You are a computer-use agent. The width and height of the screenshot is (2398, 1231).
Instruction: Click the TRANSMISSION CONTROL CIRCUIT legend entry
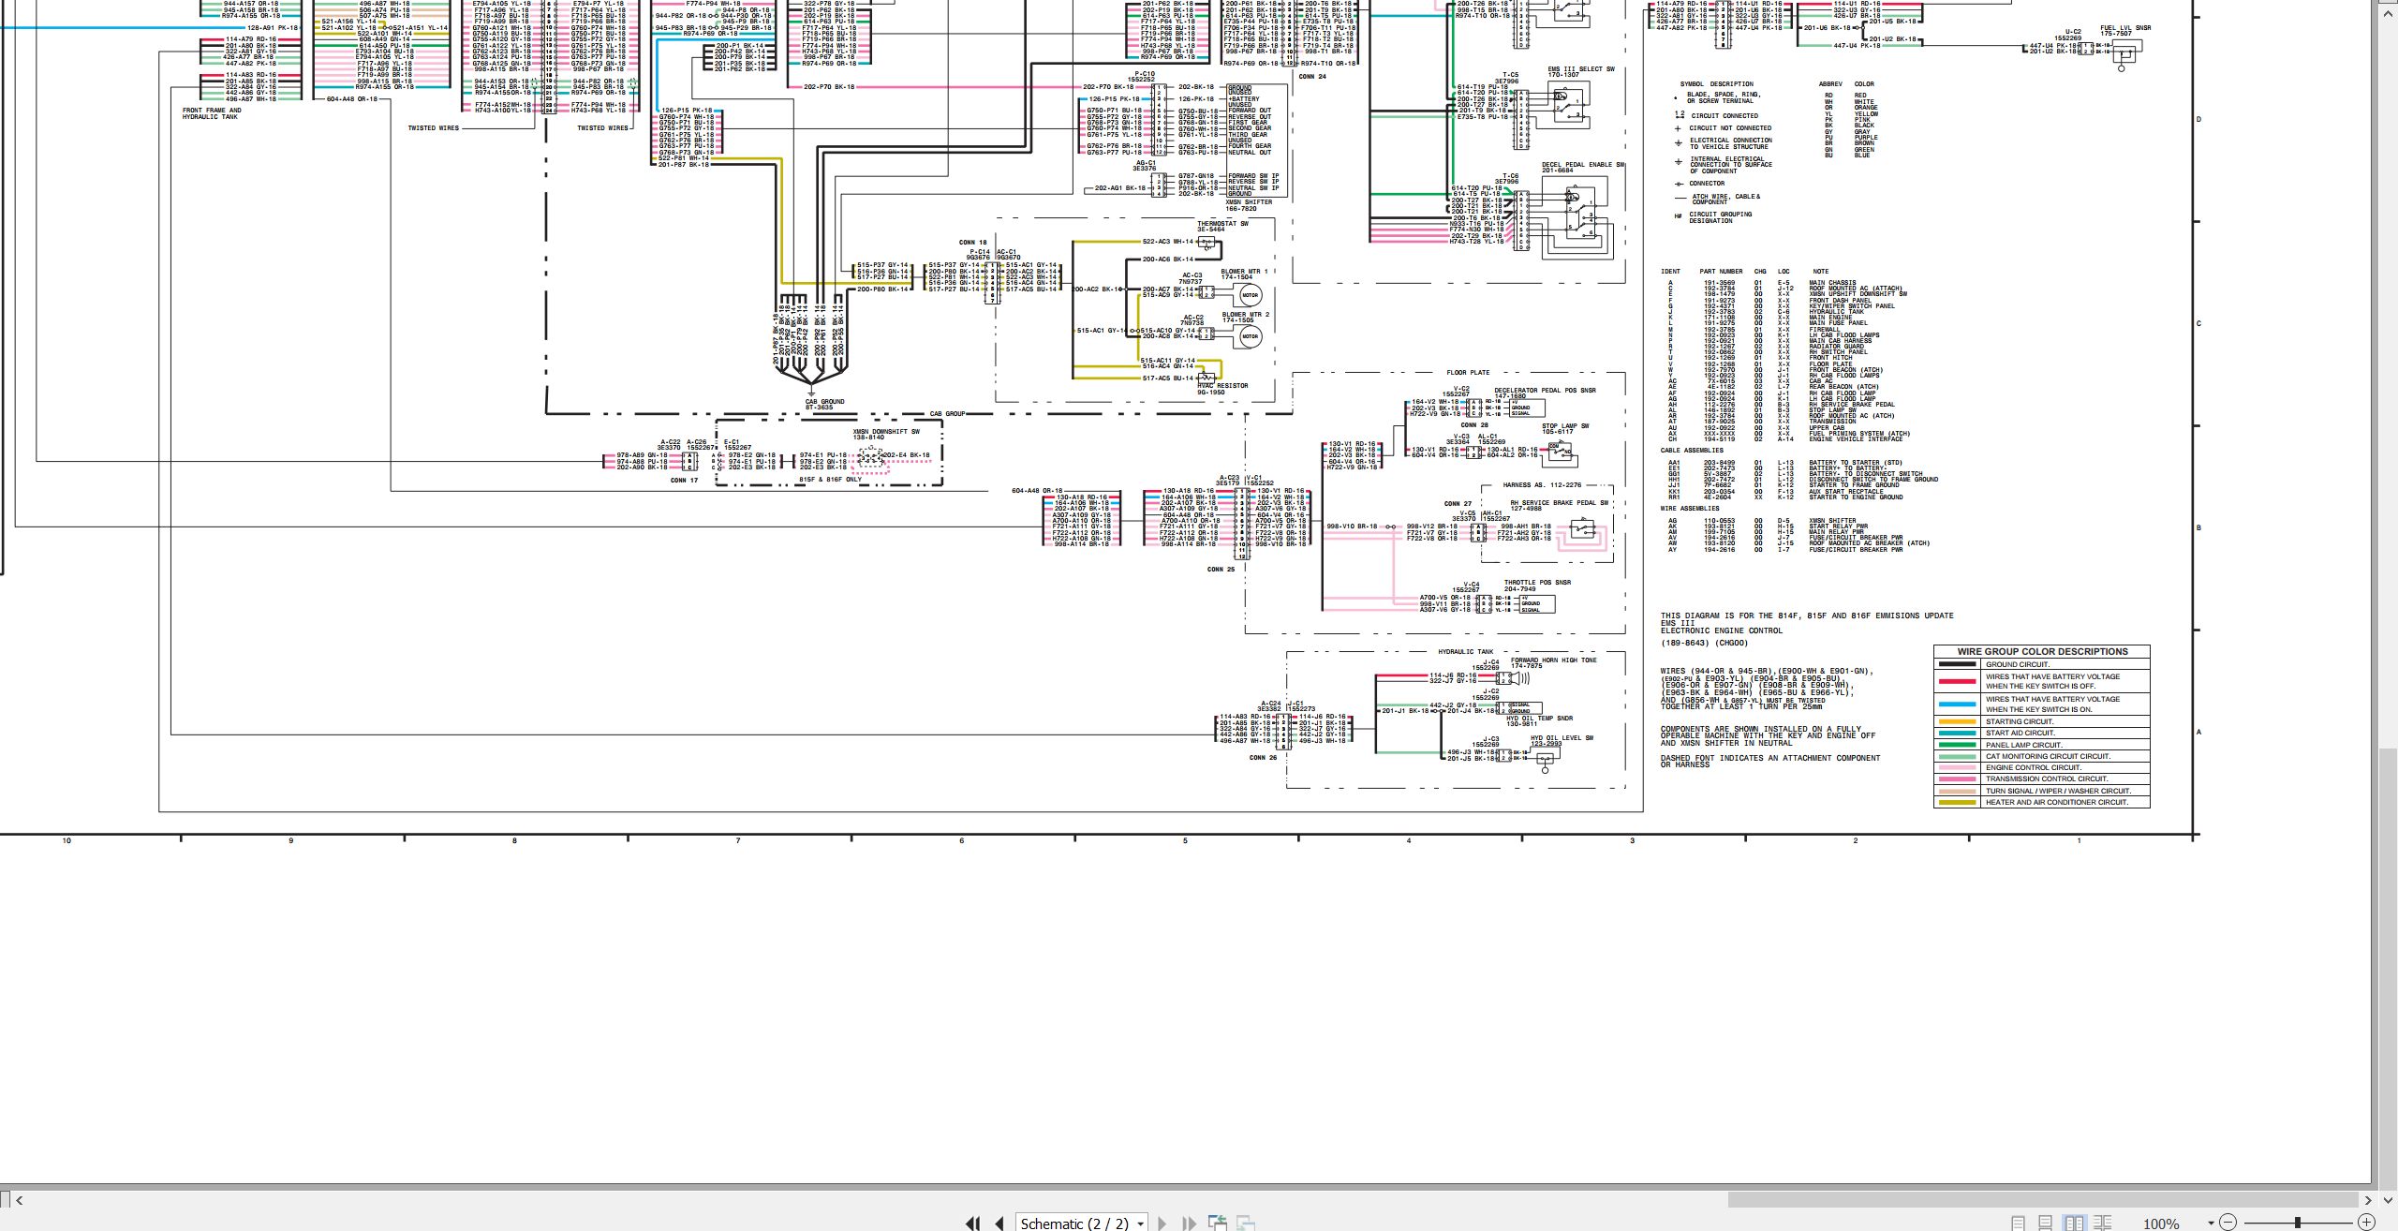tap(2047, 779)
